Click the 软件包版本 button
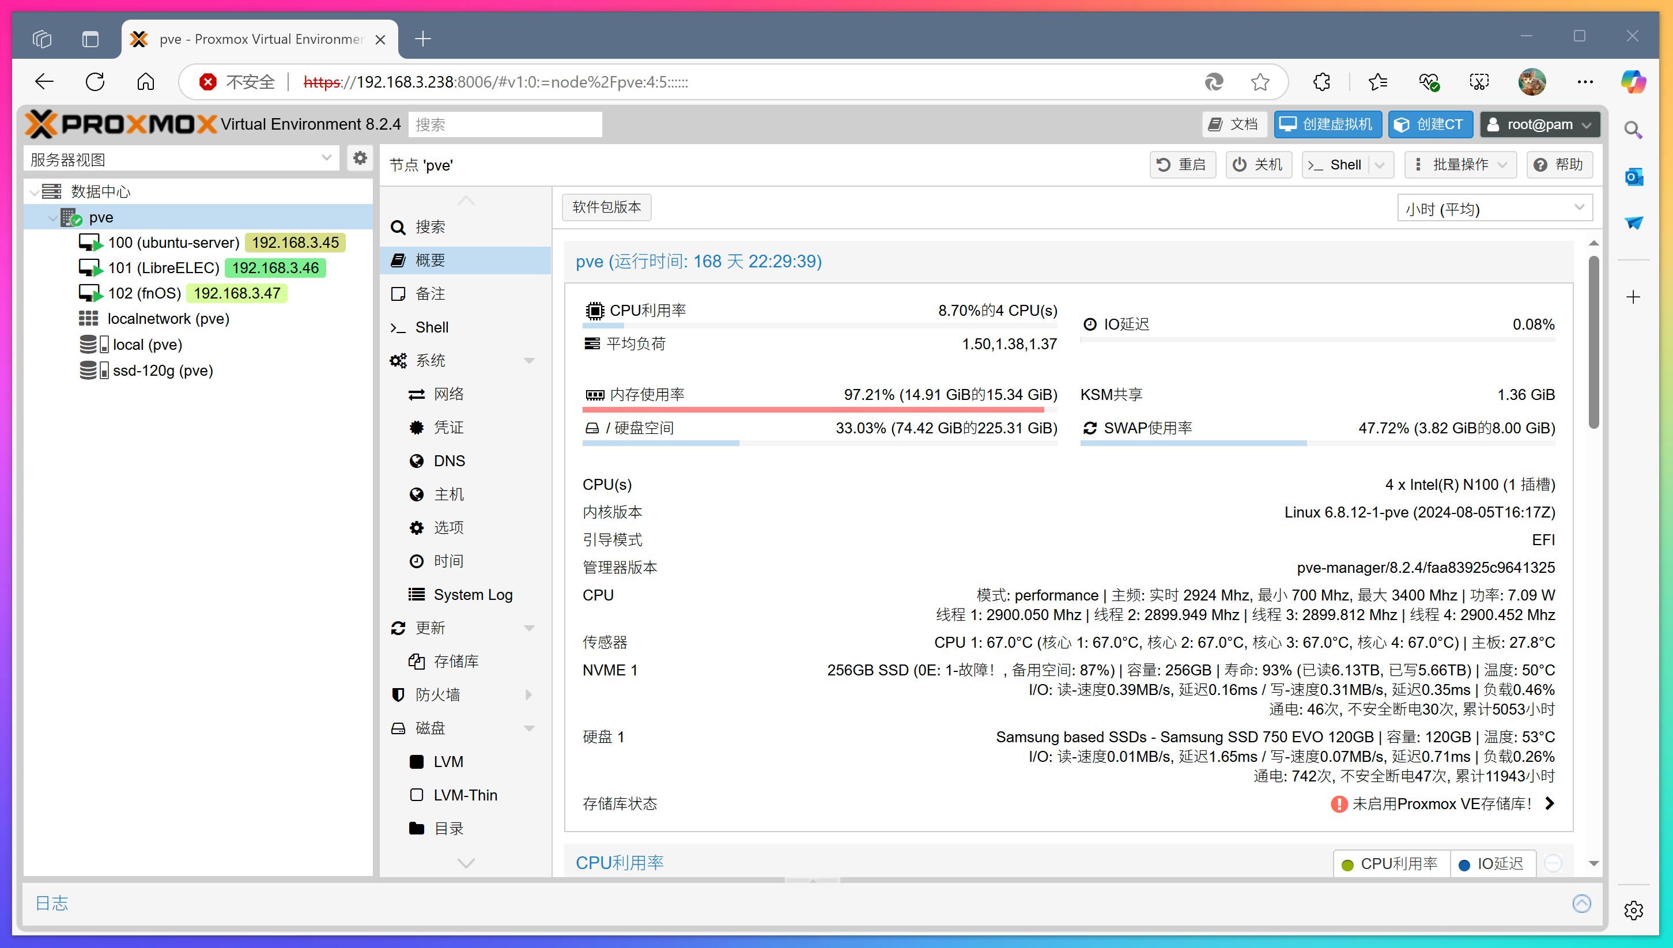Viewport: 1673px width, 948px height. 606,207
